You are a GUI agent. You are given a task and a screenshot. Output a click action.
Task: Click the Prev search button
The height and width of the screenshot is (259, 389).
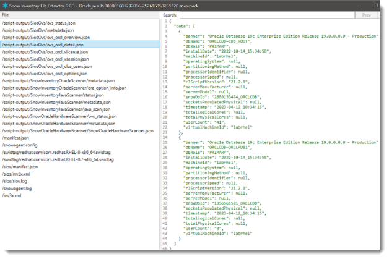click(366, 15)
